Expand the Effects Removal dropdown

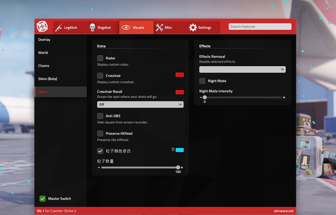(x=243, y=69)
